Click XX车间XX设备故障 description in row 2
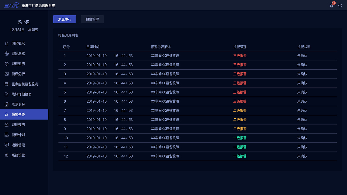The width and height of the screenshot is (347, 195). click(165, 65)
